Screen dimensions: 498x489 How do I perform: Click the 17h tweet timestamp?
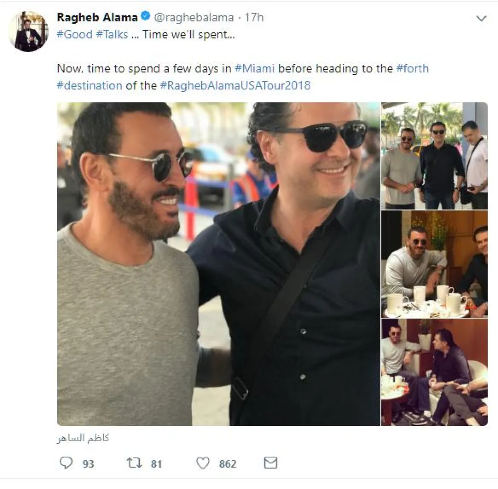[254, 17]
